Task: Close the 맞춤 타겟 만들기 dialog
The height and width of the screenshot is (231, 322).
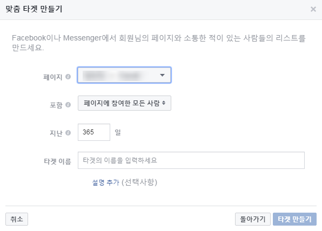Action: point(313,9)
